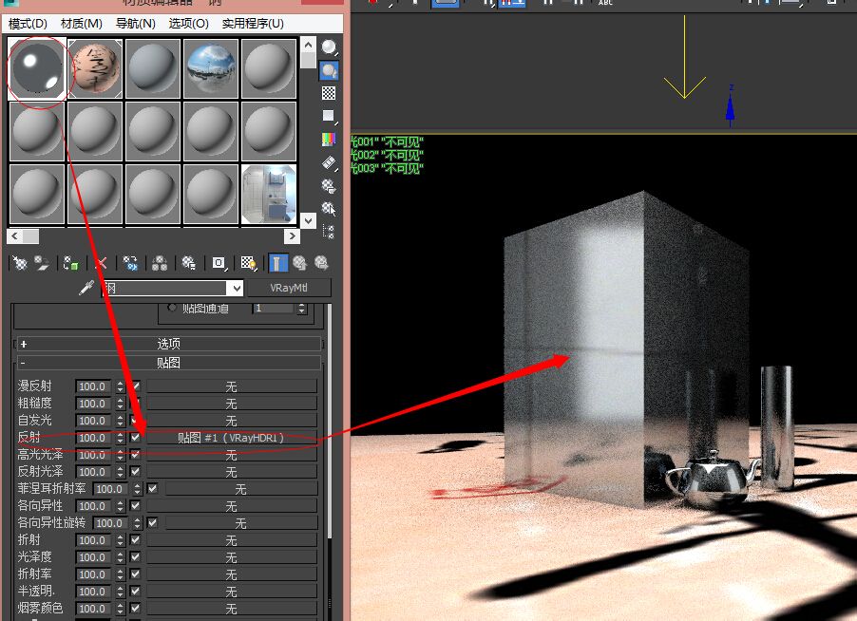Click Put Material to Scene icon
857x621 pixels.
point(42,263)
